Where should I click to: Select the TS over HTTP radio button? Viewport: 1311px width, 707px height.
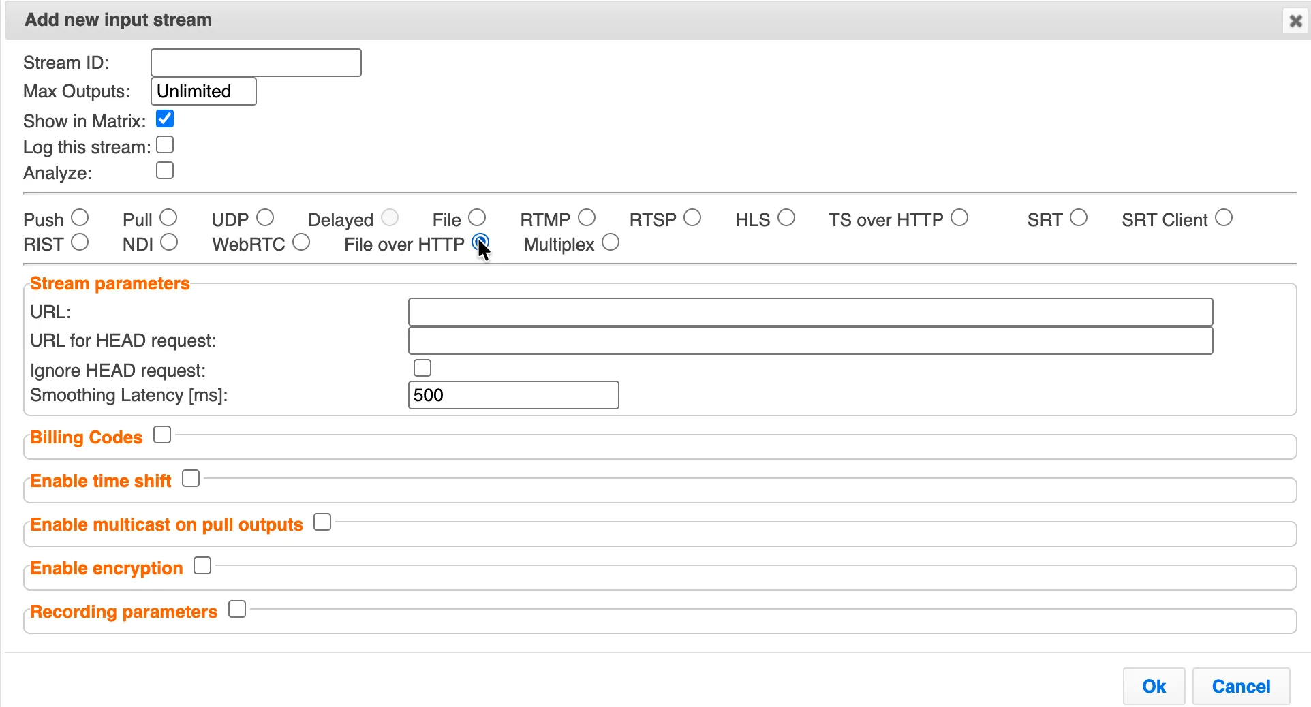959,217
